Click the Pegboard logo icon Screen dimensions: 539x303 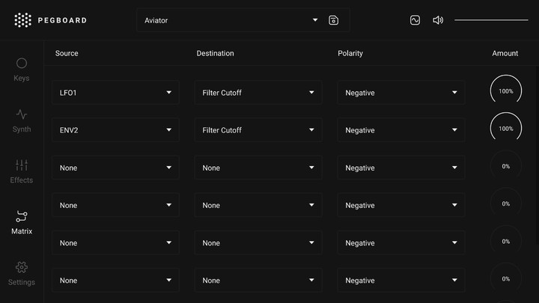coord(23,20)
